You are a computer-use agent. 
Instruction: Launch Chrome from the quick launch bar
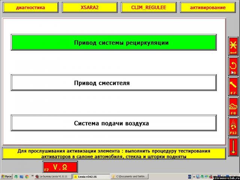tap(27, 177)
